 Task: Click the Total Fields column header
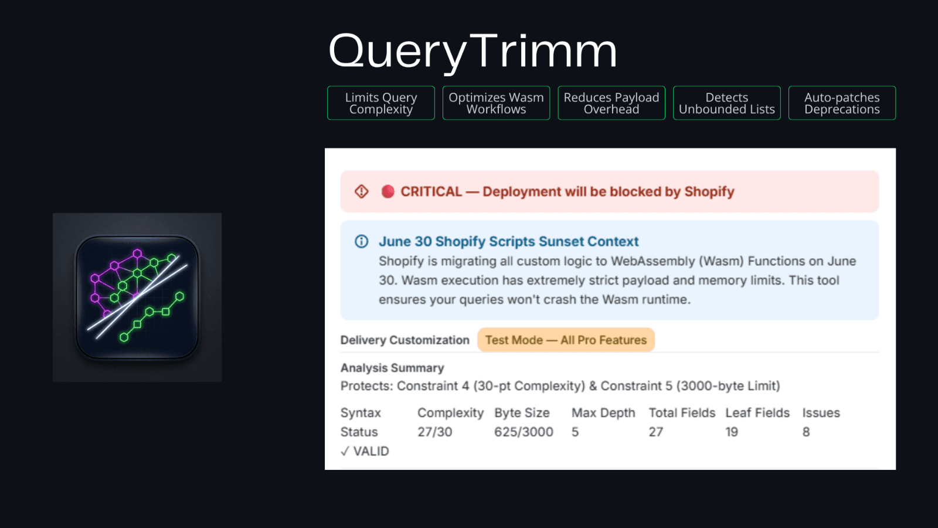click(x=682, y=413)
